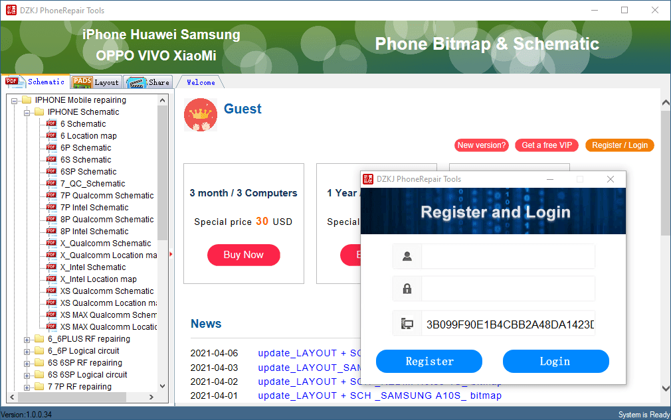
Task: Switch to the Layout tab
Action: 96,82
